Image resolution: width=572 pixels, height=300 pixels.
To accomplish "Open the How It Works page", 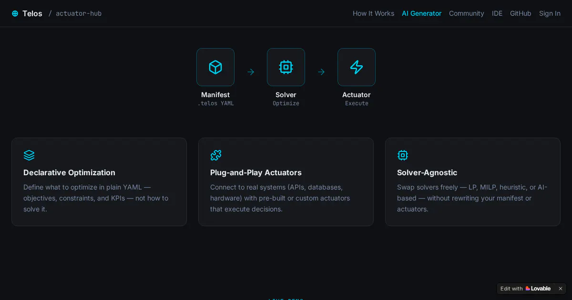I will (373, 13).
